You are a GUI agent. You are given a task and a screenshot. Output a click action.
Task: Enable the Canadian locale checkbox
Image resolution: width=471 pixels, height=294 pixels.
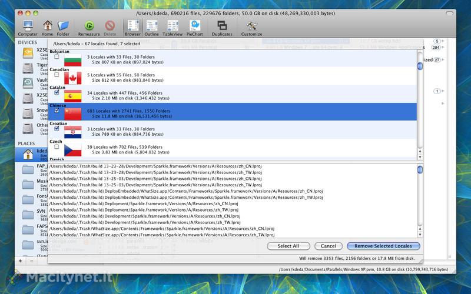(57, 75)
